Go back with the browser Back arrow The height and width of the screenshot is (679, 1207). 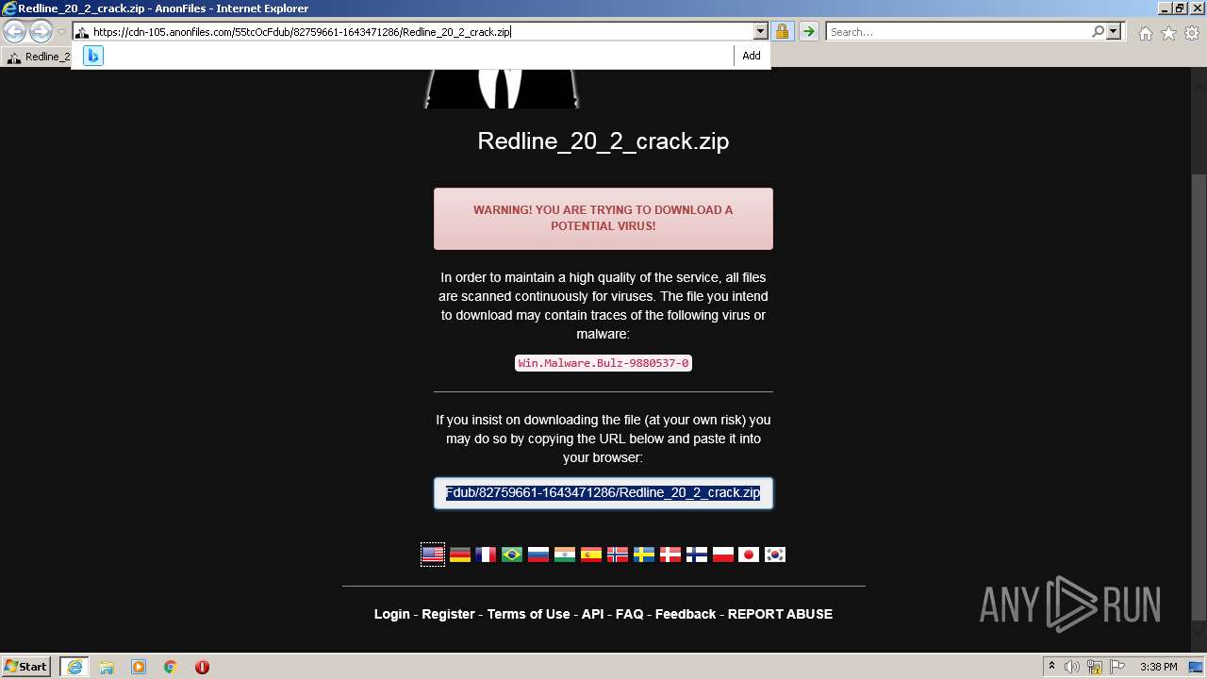click(15, 32)
